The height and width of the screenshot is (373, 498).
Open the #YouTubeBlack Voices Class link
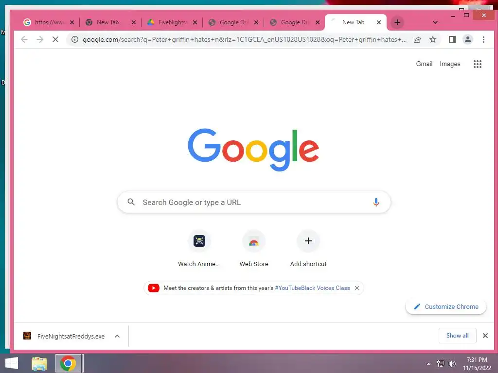coord(312,288)
